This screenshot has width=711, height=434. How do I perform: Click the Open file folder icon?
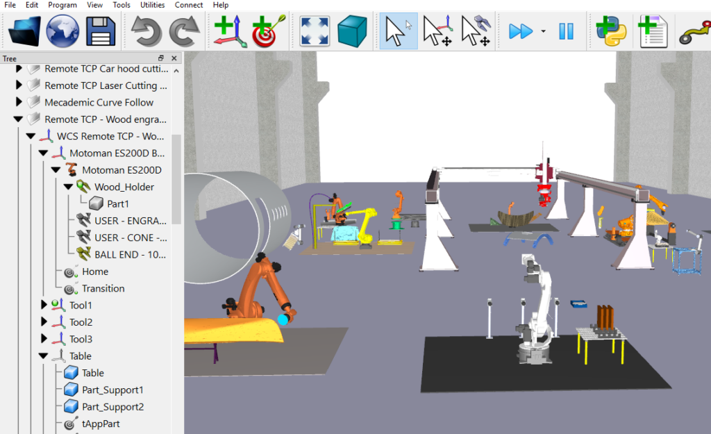click(22, 31)
